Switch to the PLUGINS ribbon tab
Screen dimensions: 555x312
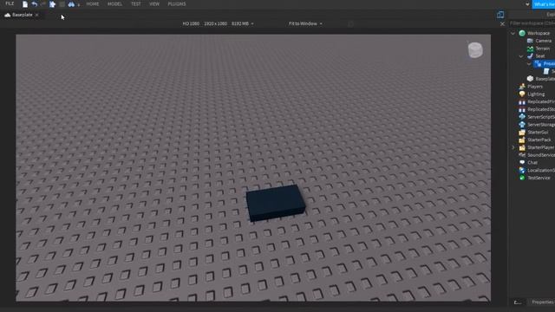pos(177,4)
